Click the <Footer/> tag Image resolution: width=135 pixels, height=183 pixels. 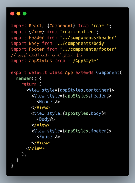tap(48, 137)
